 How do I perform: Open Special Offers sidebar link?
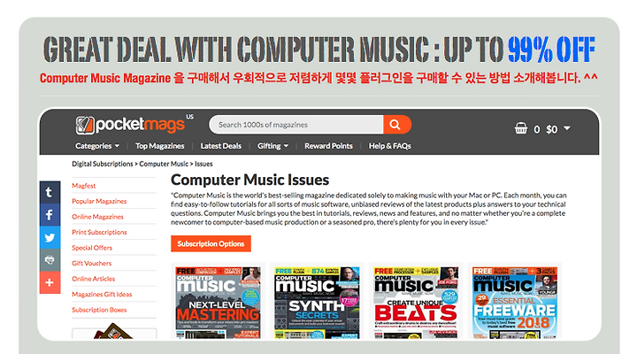pos(92,248)
